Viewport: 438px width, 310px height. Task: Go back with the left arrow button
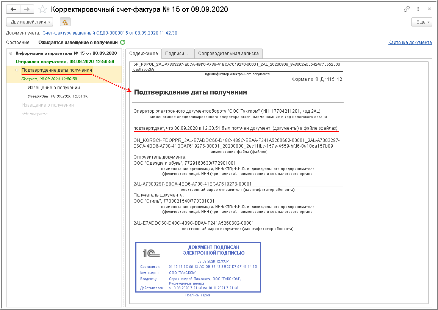tap(13, 9)
